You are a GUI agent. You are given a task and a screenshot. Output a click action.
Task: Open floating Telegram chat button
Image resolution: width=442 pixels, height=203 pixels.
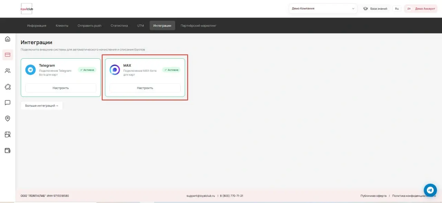[x=430, y=190]
